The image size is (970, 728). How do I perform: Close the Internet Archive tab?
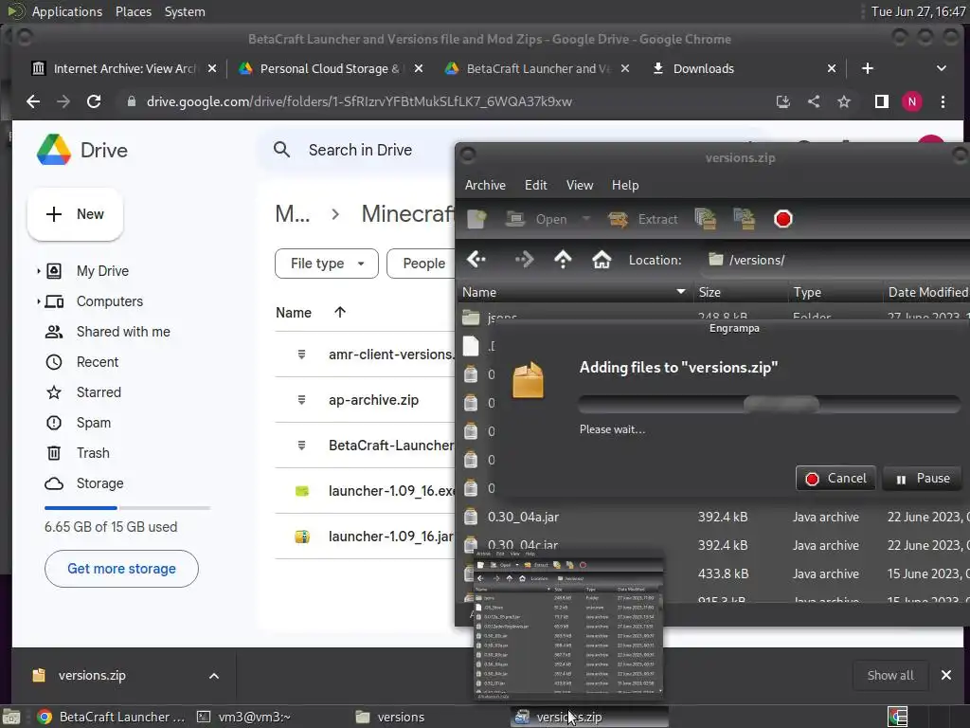[212, 68]
